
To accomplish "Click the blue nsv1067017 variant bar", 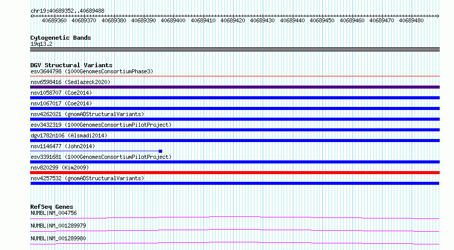I will tap(235, 108).
